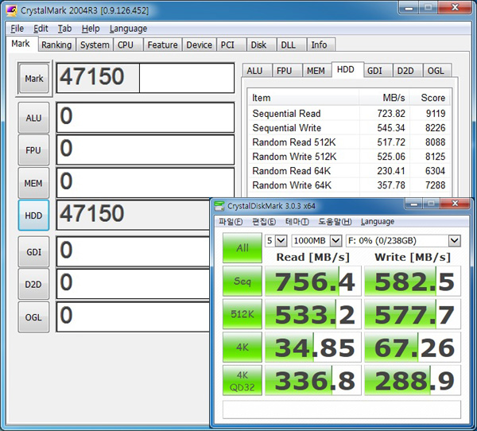This screenshot has height=431, width=477.
Task: Start the 4K QD32 test
Action: (242, 380)
